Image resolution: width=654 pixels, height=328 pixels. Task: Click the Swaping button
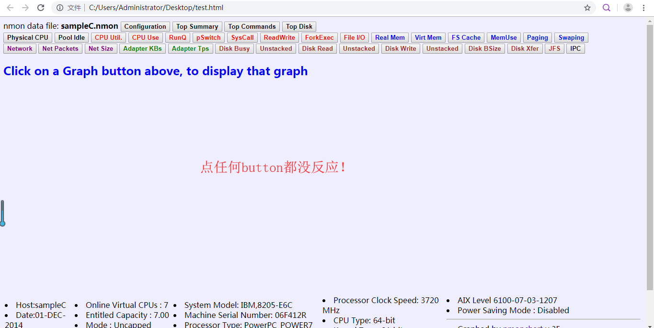point(571,38)
